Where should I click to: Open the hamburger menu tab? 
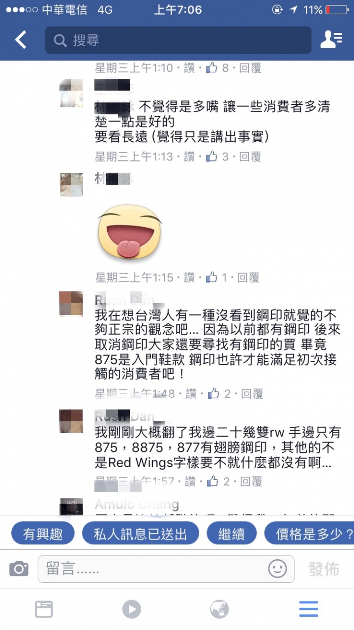[x=308, y=609]
